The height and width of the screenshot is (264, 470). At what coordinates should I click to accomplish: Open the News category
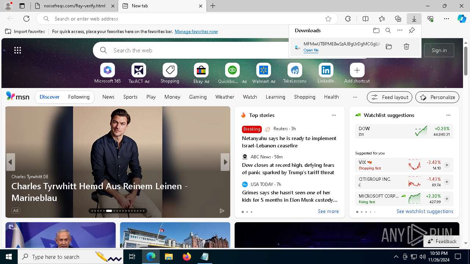108,97
